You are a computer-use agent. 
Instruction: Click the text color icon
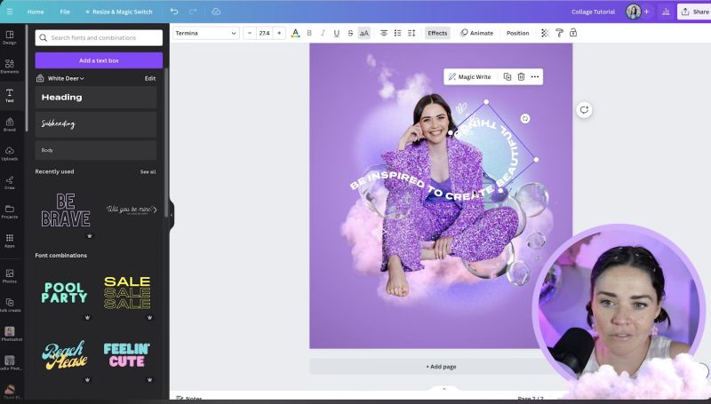click(295, 33)
